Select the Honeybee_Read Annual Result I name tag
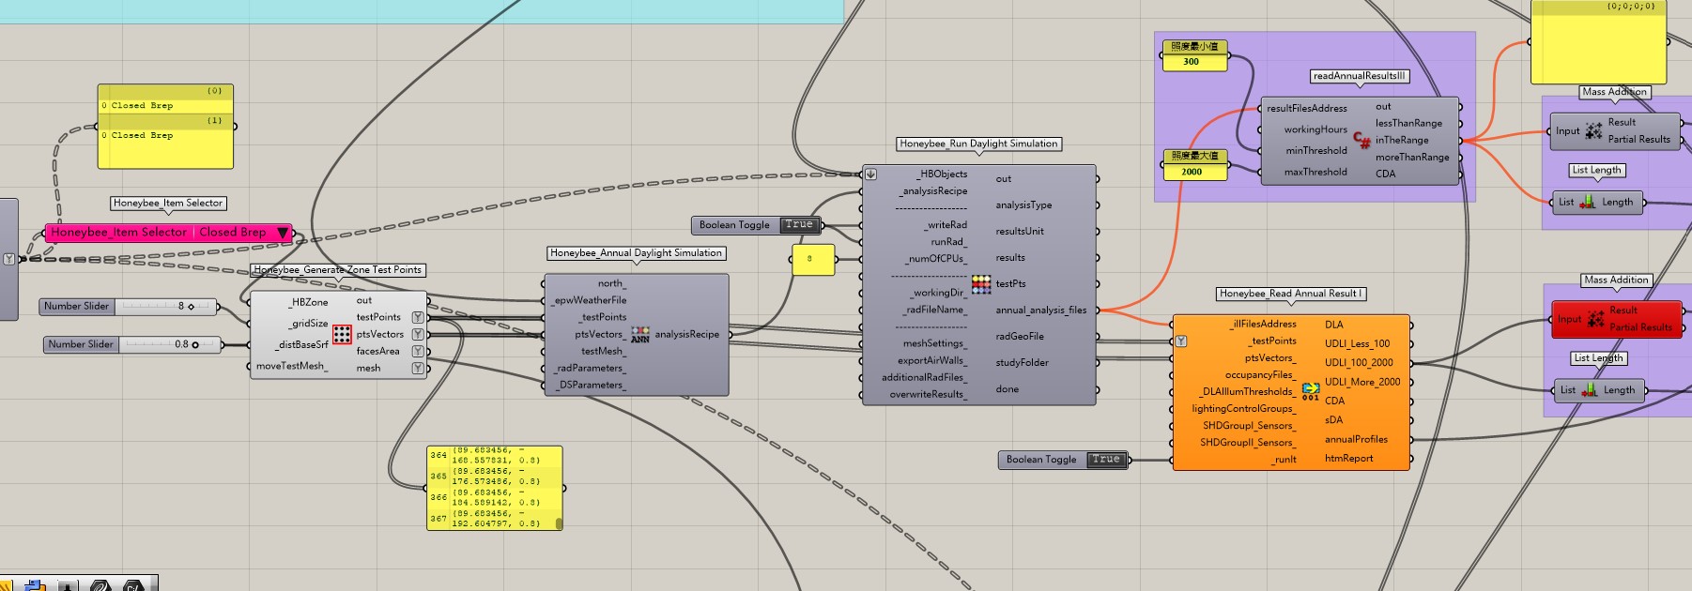 [1290, 294]
